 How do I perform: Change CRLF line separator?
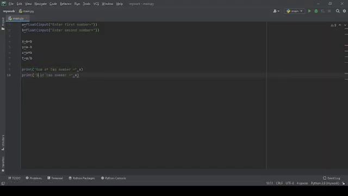[x=279, y=183]
